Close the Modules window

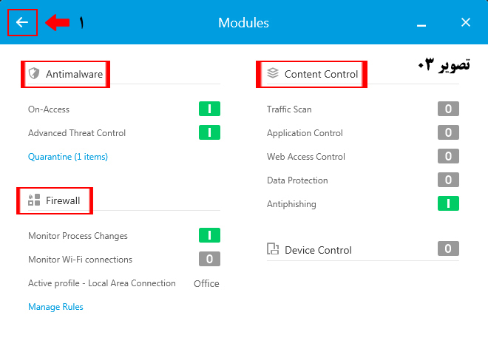point(466,22)
